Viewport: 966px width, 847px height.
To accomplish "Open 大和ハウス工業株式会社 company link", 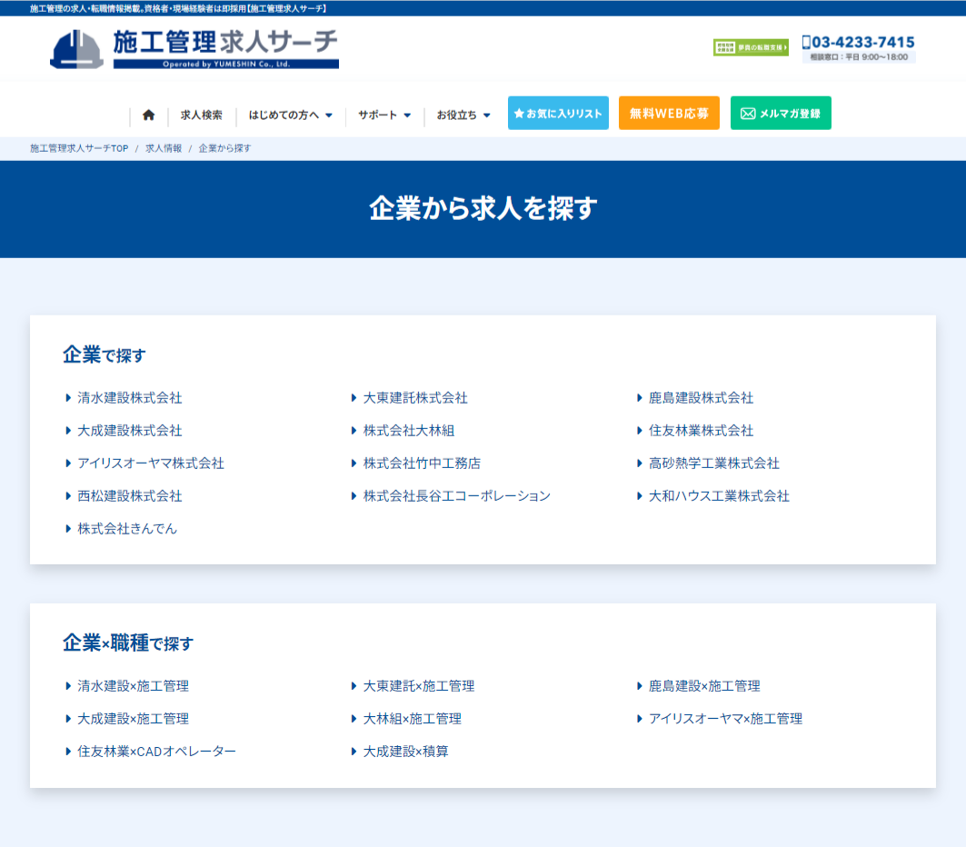I will point(719,496).
